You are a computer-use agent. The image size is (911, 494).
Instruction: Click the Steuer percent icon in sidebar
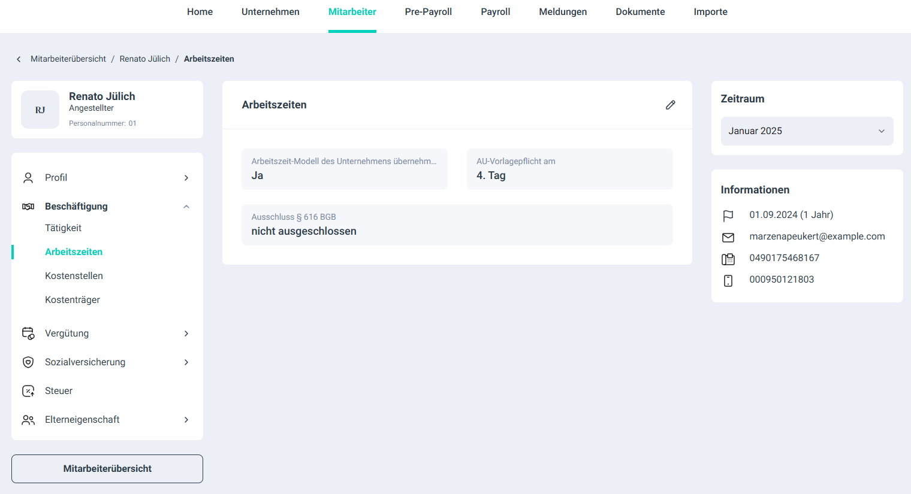(28, 391)
